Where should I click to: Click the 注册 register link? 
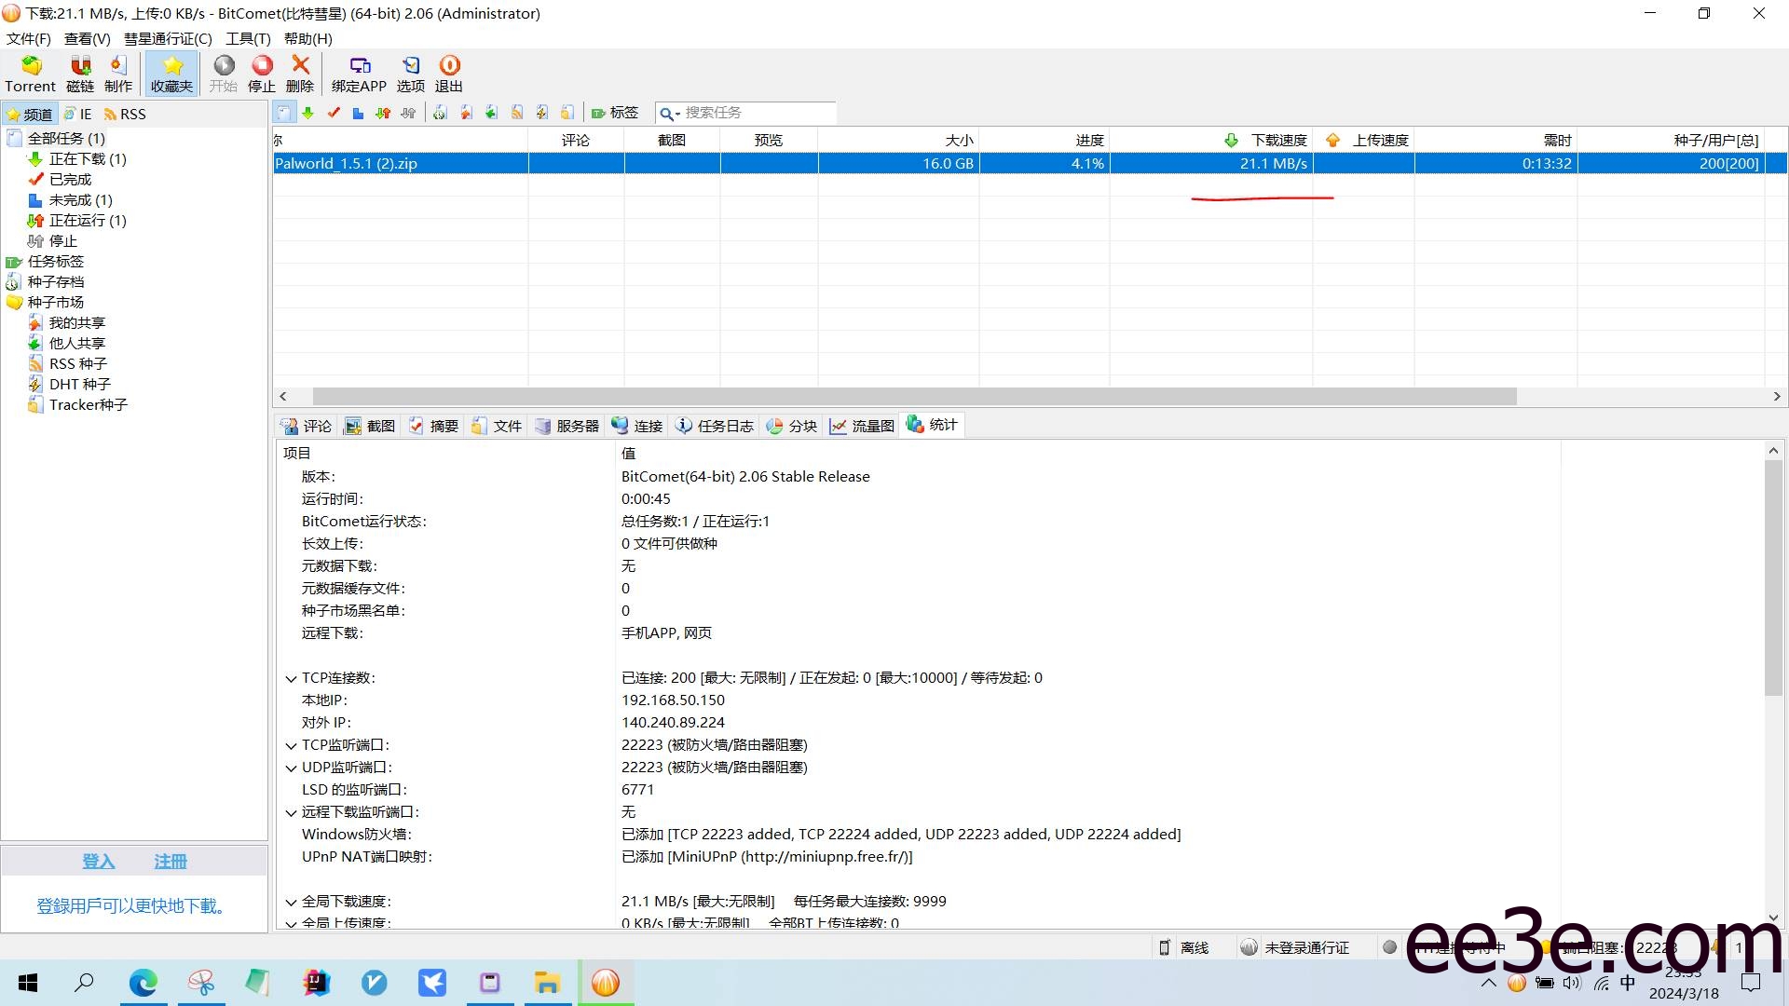coord(170,862)
